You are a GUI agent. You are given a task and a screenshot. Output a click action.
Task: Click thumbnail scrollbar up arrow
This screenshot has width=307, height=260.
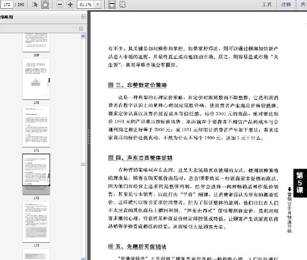coord(83,36)
